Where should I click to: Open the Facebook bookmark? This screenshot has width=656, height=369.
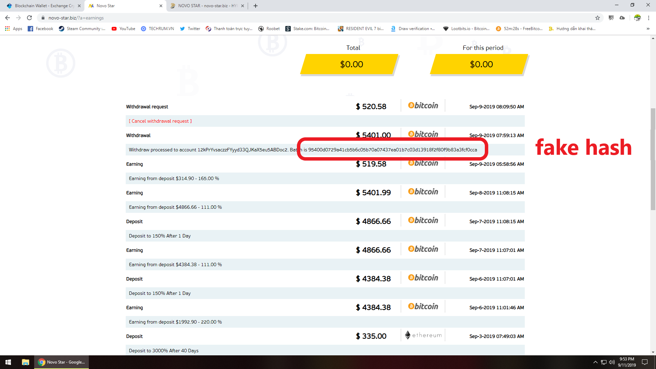pos(41,29)
